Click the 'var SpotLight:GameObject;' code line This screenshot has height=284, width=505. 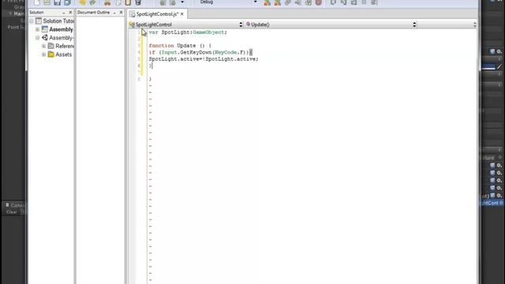pos(188,32)
